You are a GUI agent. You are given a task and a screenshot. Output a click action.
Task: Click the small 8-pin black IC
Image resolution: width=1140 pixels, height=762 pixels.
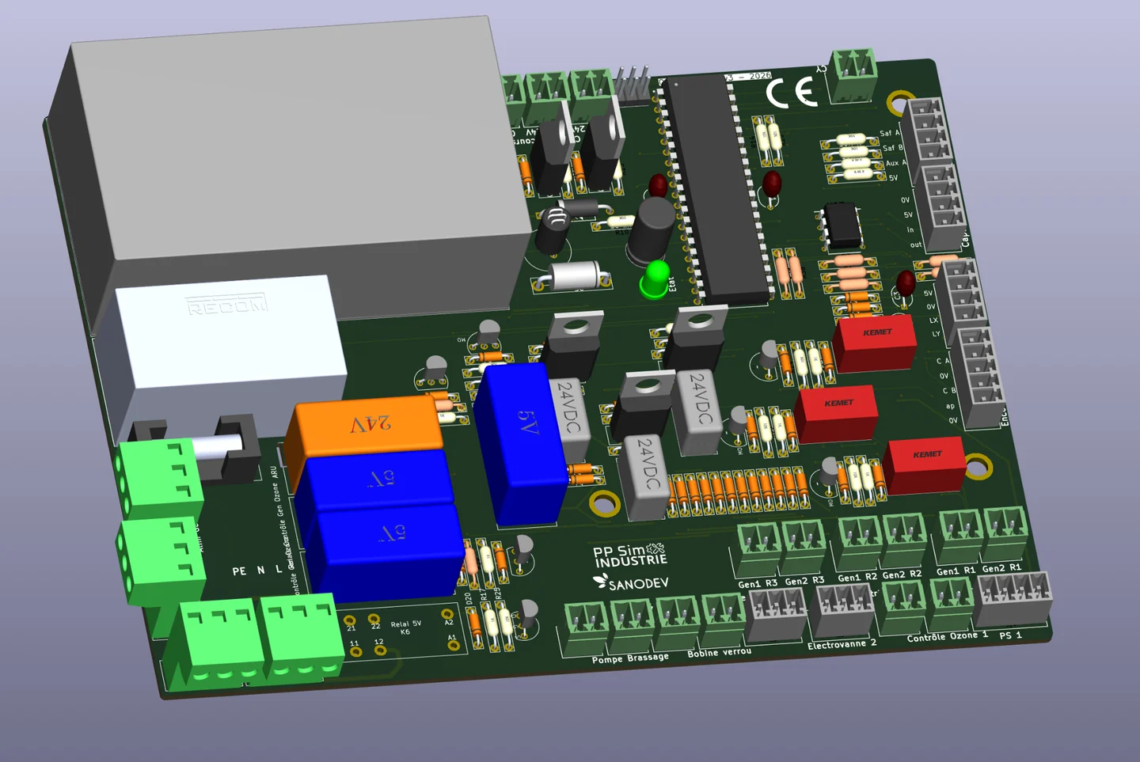(842, 225)
